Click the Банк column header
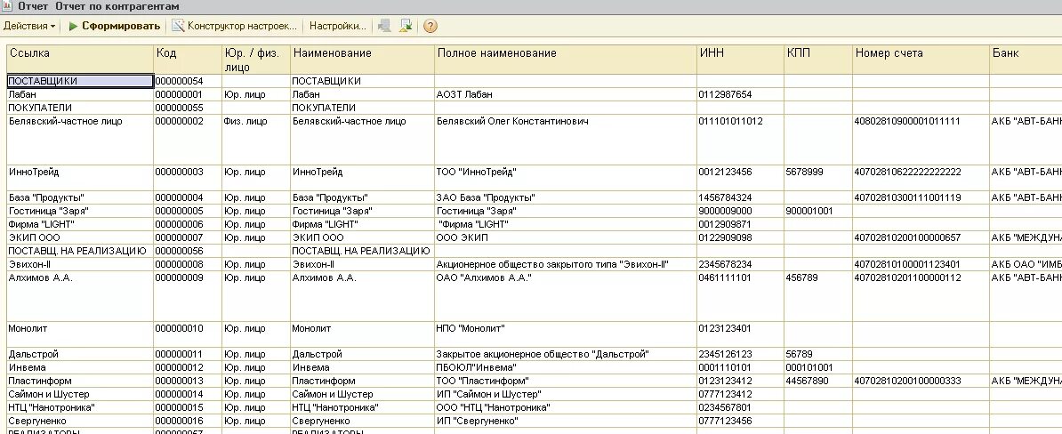Viewport: 1062px width, 434px height. click(x=1026, y=60)
